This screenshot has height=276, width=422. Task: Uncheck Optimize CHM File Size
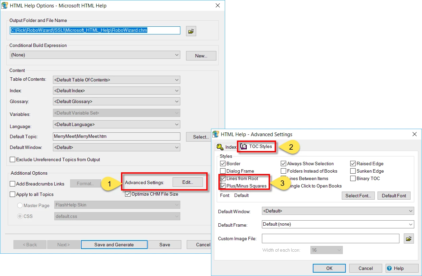(128, 194)
